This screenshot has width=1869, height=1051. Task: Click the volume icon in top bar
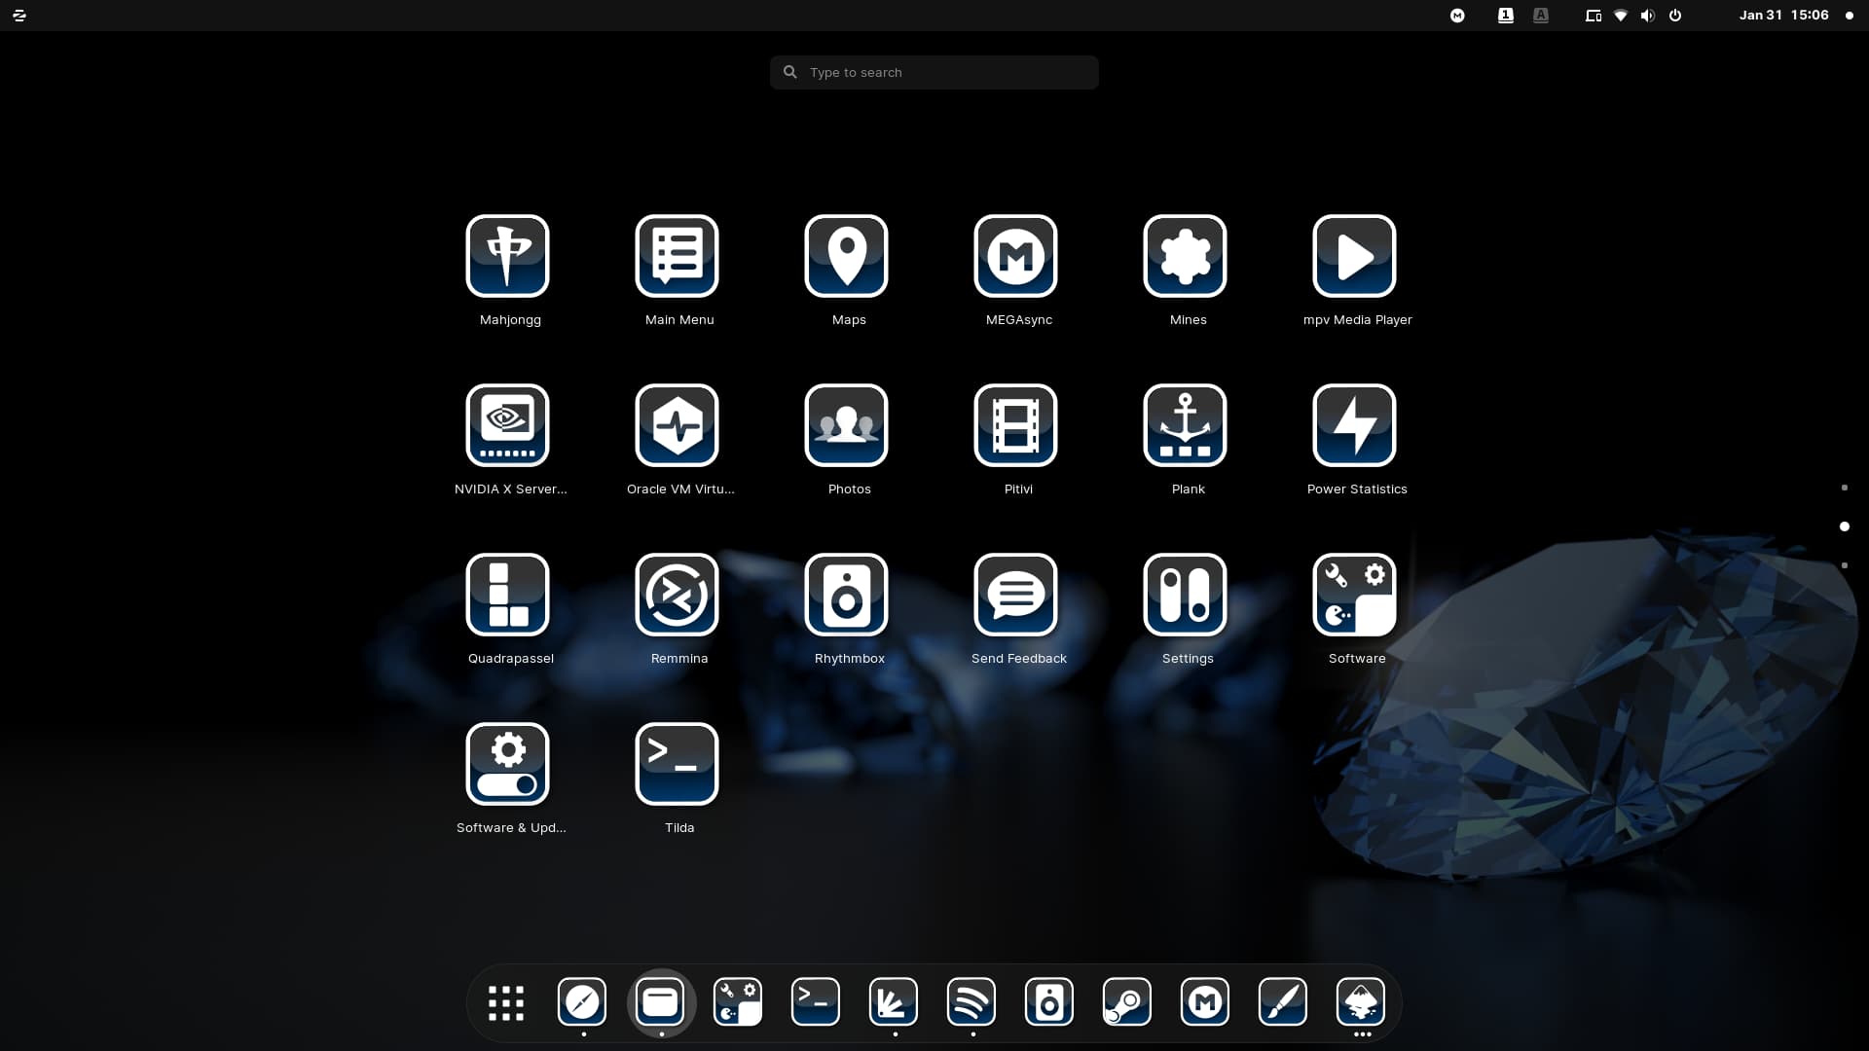click(1647, 16)
